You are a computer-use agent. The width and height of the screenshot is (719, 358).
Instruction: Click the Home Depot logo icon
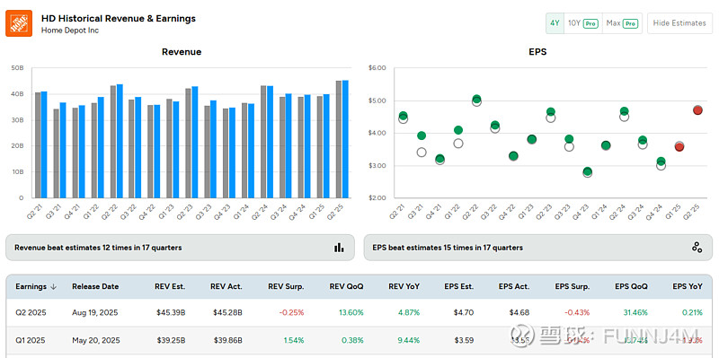point(19,23)
